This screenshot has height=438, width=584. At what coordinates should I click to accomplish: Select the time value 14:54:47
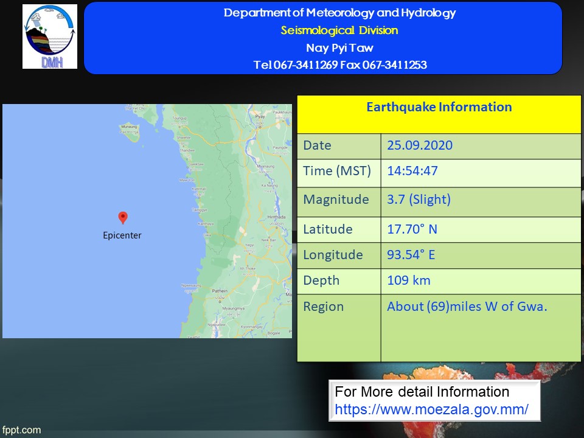click(x=412, y=172)
